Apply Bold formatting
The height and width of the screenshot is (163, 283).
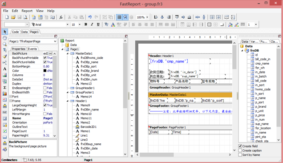86,24
